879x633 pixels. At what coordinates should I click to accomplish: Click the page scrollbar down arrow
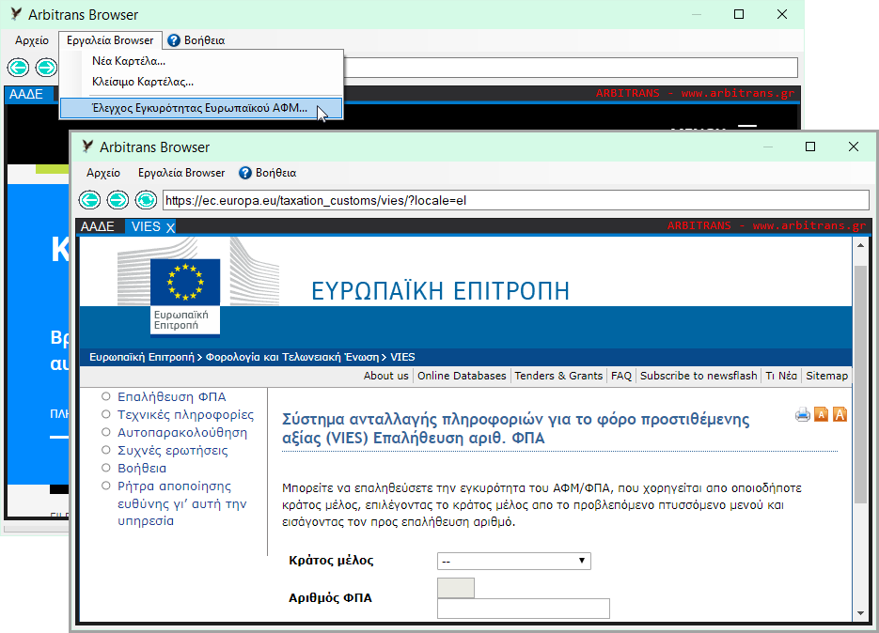pyautogui.click(x=860, y=613)
